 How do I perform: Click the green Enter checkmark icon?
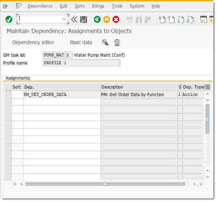9,19
